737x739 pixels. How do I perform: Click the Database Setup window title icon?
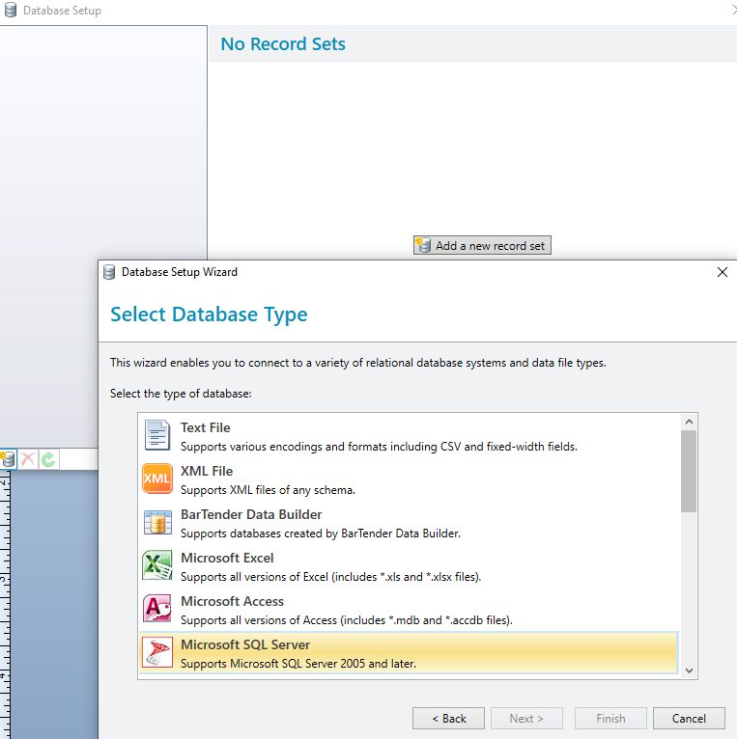point(11,10)
